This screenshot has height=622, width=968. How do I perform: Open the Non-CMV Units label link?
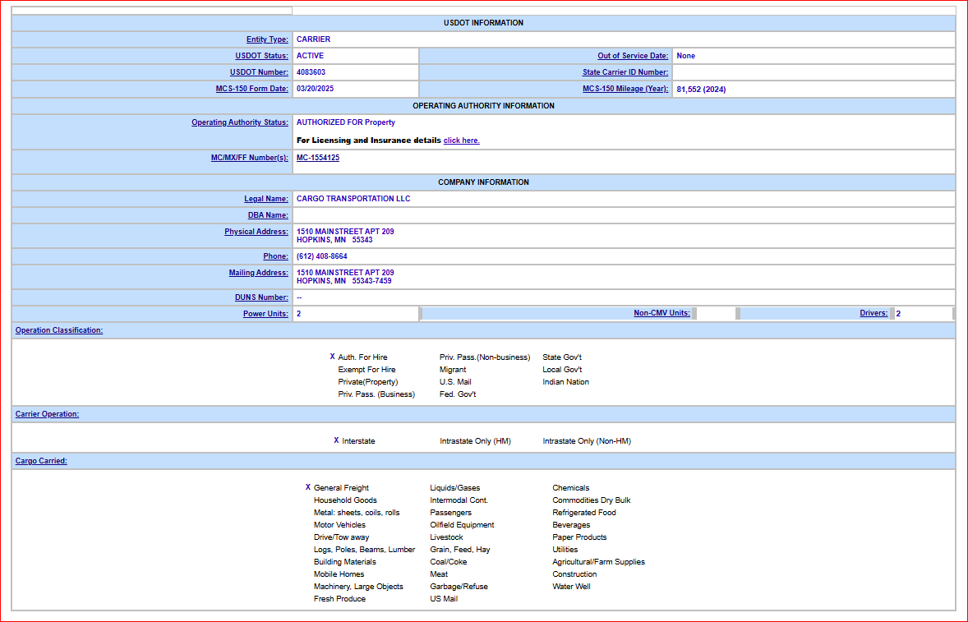(661, 314)
